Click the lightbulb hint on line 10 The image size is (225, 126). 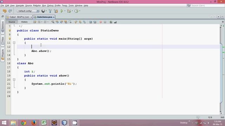(x=9, y=38)
